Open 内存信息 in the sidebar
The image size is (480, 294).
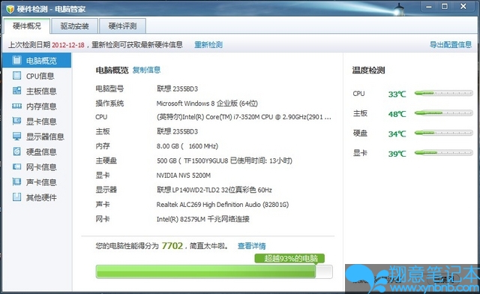41,106
